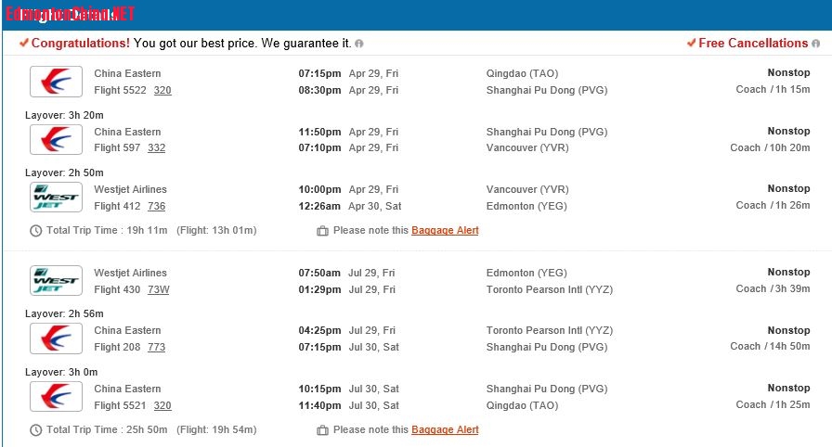Click luggage icon in the Edmonton–Qingdao itinerary
This screenshot has height=447, width=832.
[322, 430]
